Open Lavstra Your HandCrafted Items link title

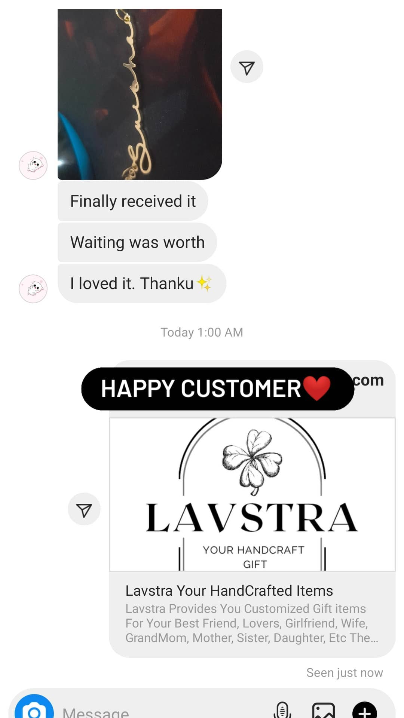229,591
